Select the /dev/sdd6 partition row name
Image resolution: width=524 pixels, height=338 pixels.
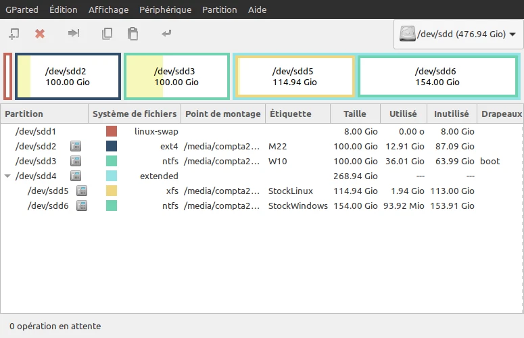[48, 206]
